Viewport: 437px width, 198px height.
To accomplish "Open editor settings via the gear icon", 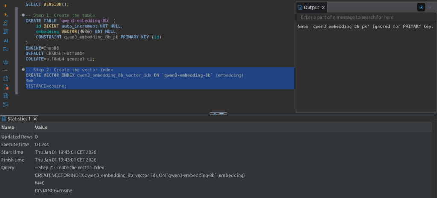I will 6,62.
